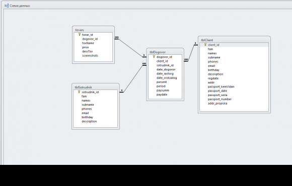Open the Схема данных tab
The width and height of the screenshot is (292, 186).
pos(17,6)
